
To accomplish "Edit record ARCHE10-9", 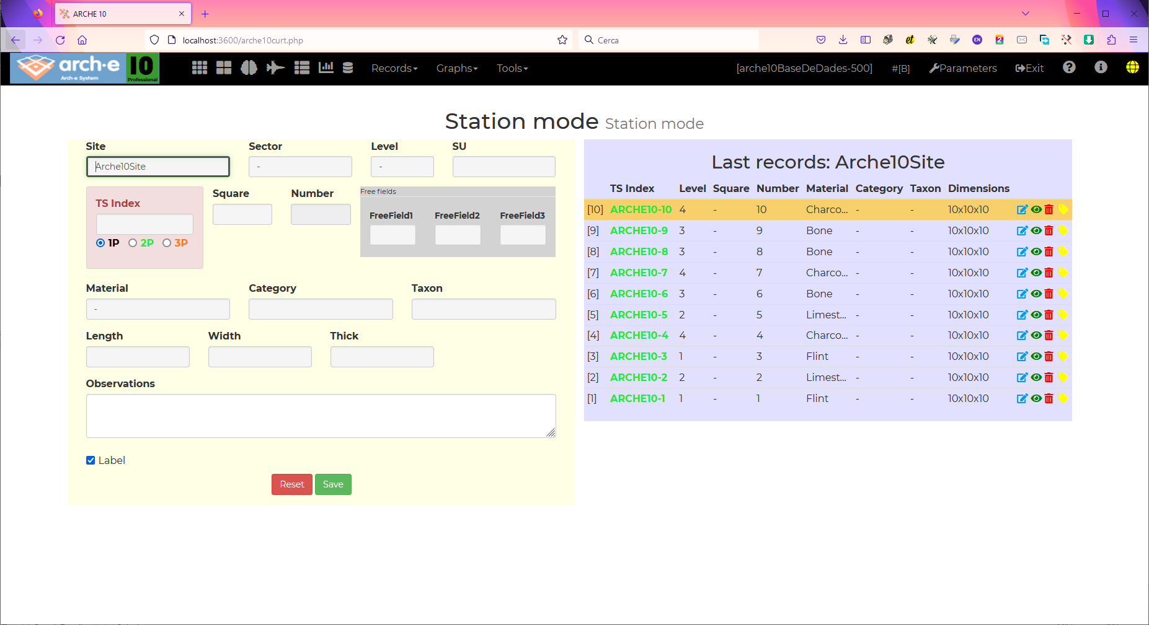I will (x=1023, y=230).
